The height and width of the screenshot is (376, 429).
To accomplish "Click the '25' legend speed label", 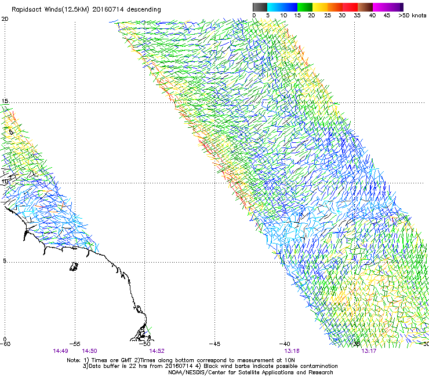I will [328, 16].
